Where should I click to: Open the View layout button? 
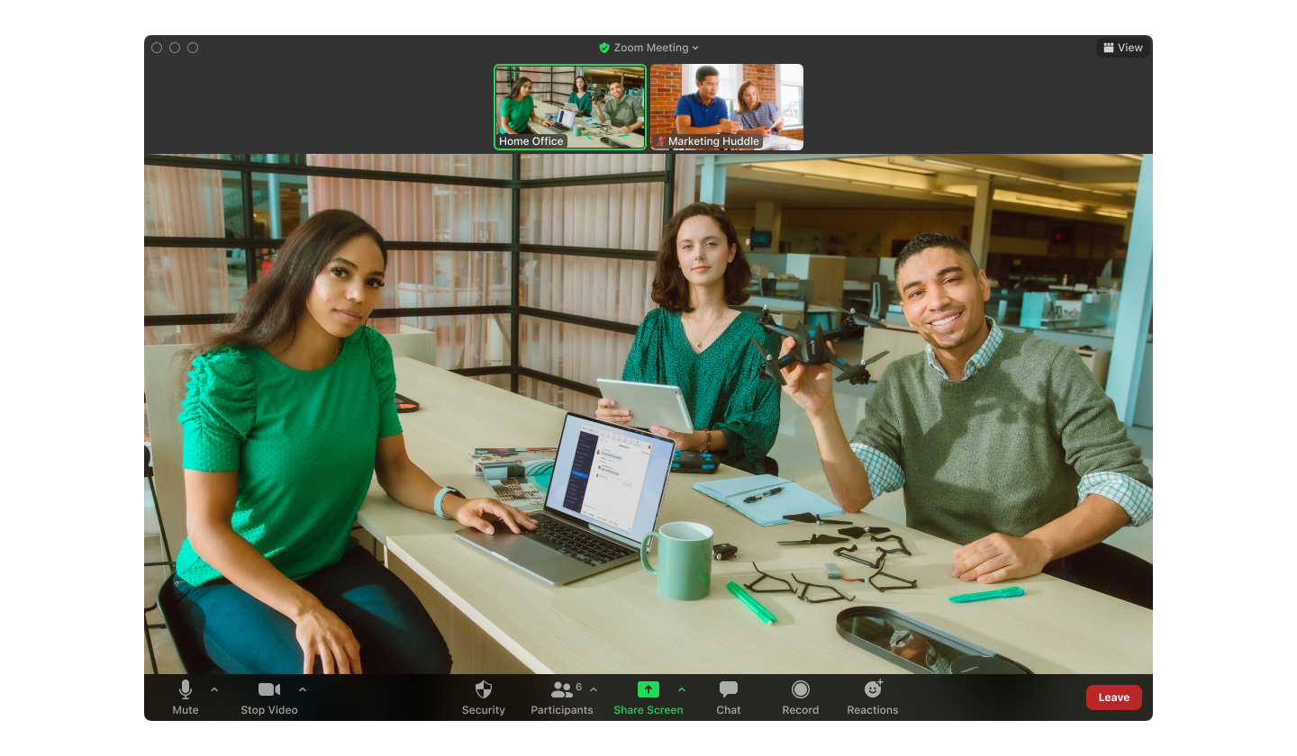1122,48
